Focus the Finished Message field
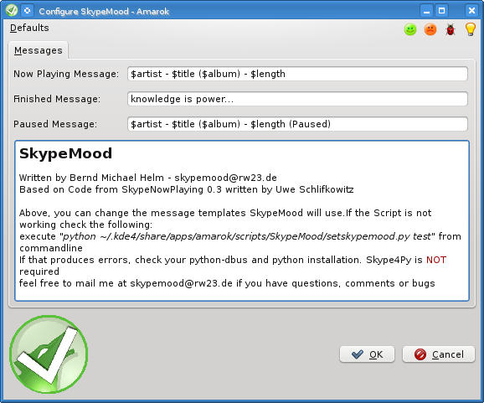This screenshot has width=484, height=403. pyautogui.click(x=297, y=99)
